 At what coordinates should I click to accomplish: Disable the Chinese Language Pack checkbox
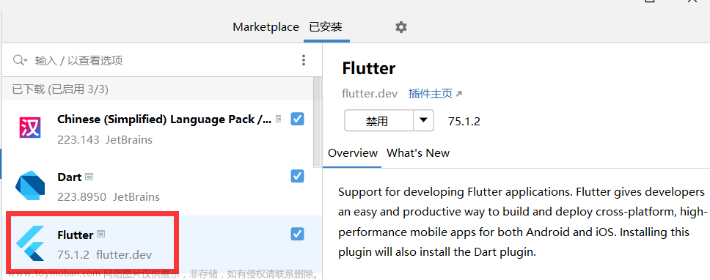[x=297, y=119]
